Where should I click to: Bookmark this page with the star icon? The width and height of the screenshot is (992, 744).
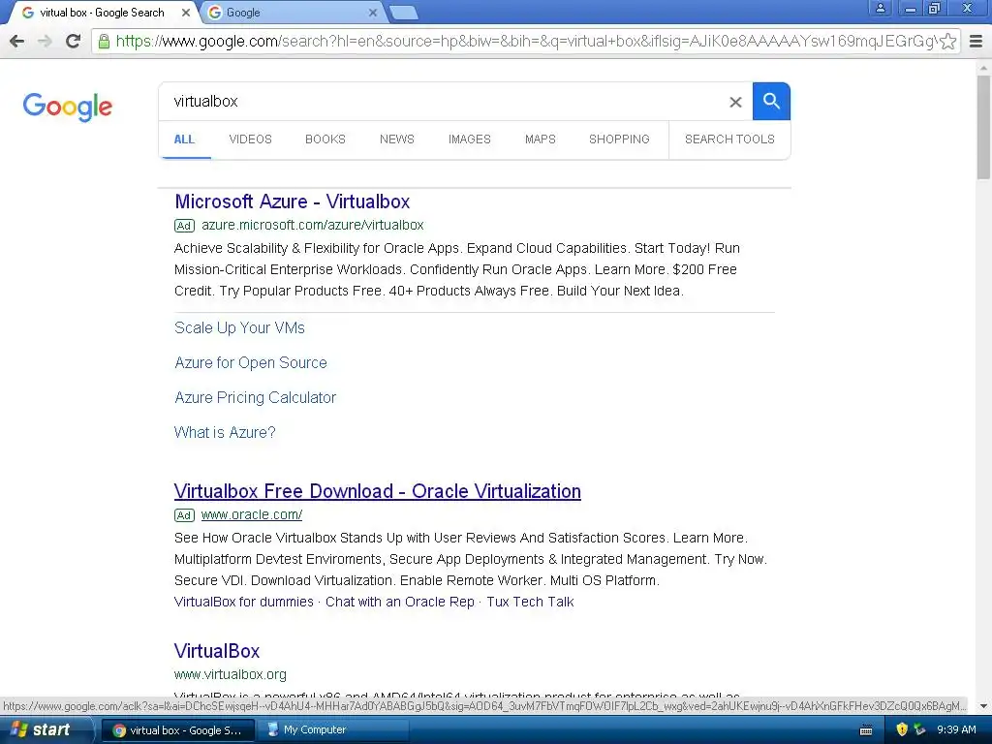point(947,41)
